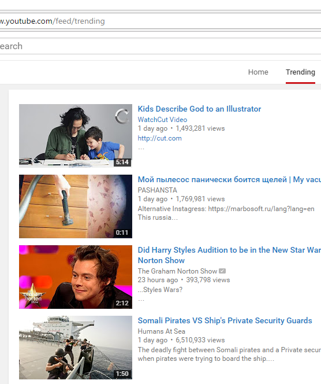The width and height of the screenshot is (321, 384).
Task: Open Kids Describe God video thumbnail
Action: point(76,136)
